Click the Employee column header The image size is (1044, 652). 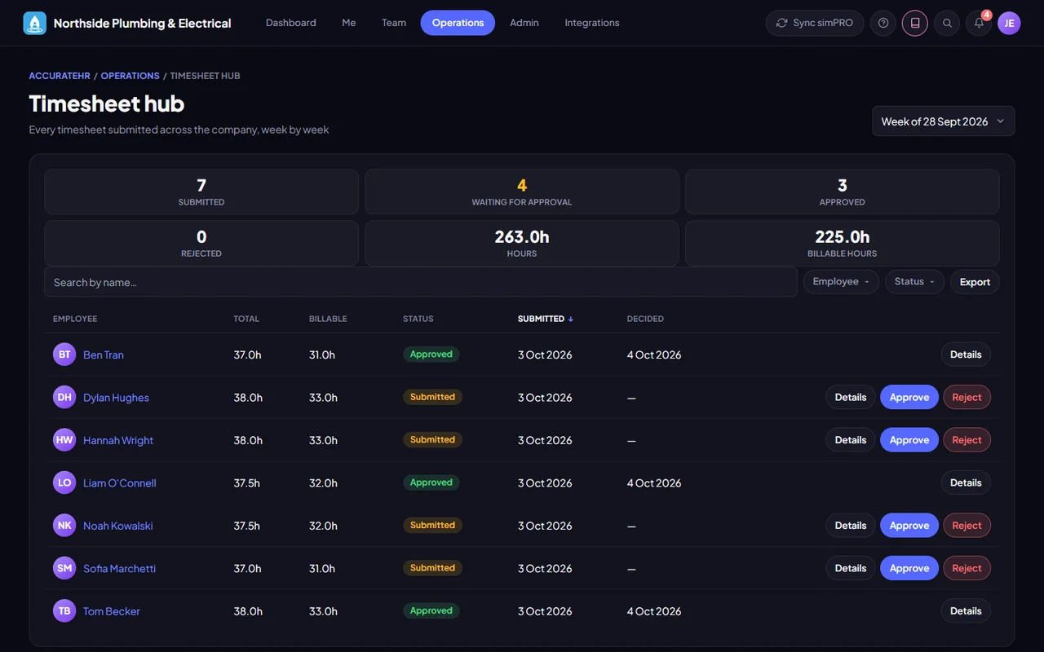pyautogui.click(x=75, y=319)
